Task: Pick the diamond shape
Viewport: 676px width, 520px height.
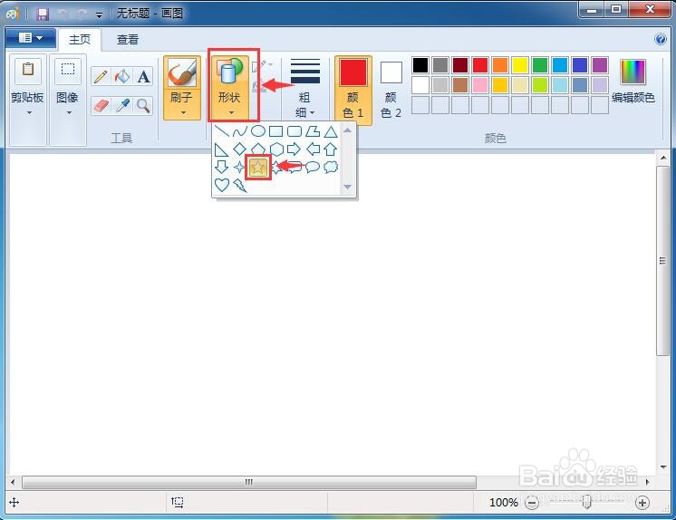Action: point(240,149)
